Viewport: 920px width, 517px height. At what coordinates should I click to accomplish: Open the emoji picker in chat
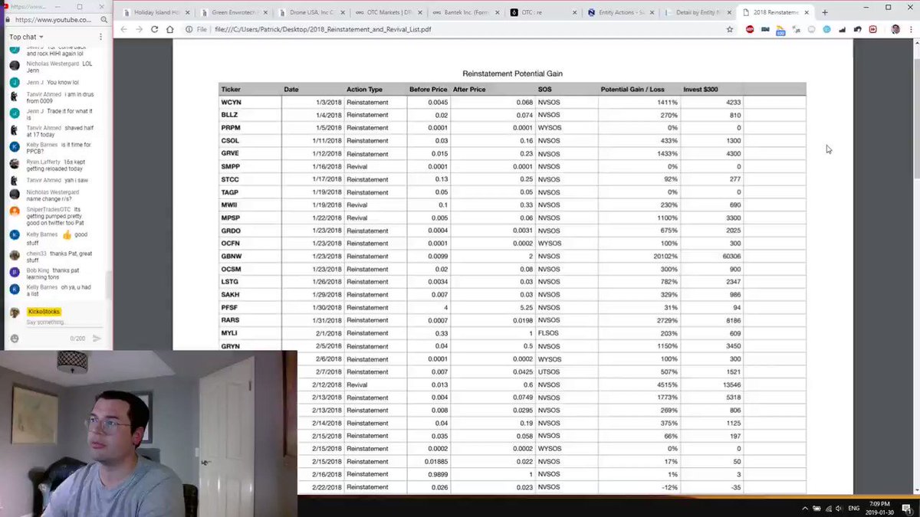15,338
